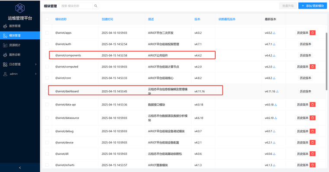Viewport: 329px width, 172px height.
Task: Expand the admin user menu chevron
Action: 35,74
